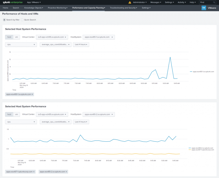Viewport: 219px width, 178px height.
Task: Remove apps-esxi65-2.sv.splunk.com tag via its X
Action: (x=66, y=172)
